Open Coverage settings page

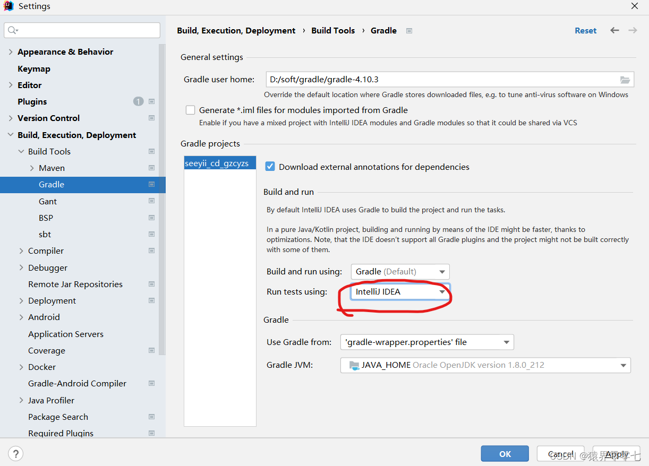47,350
